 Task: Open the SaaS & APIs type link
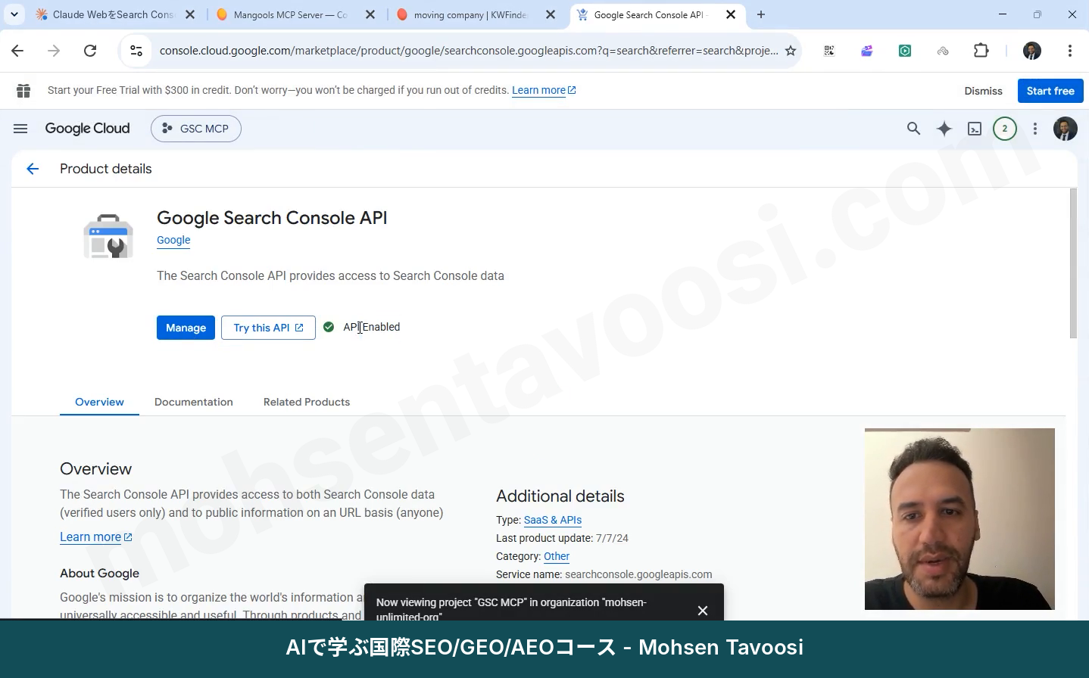coord(553,520)
